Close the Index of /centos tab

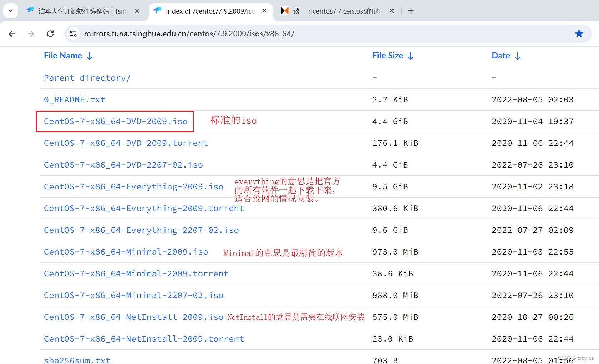[264, 11]
